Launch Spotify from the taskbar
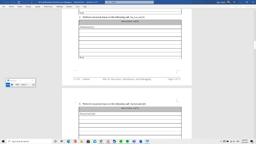Screen dimensions: 256x144 coord(127,141)
